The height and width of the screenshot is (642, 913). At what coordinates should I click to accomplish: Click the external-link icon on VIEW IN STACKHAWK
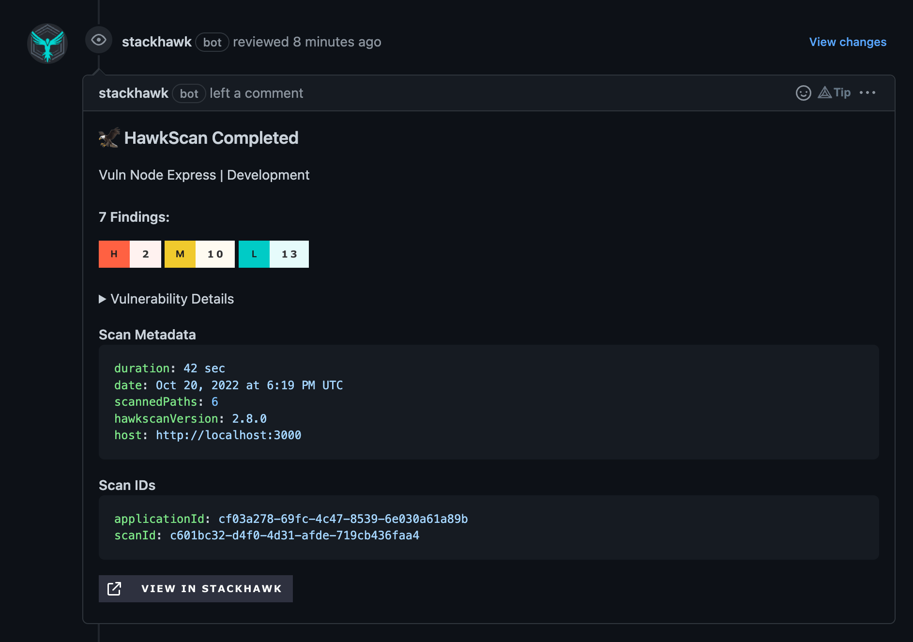pyautogui.click(x=114, y=588)
